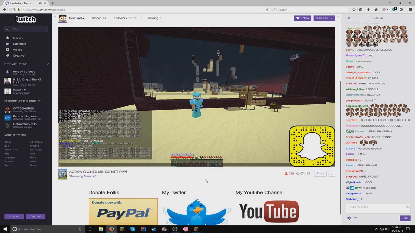415x233 pixels.
Task: Open the Drawful 2 Prime offer
Action: pos(19,91)
